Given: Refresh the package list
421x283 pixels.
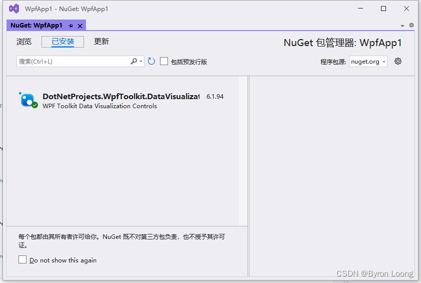Looking at the screenshot, I should coord(151,61).
